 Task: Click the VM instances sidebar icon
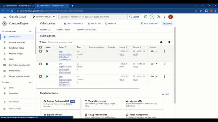coord(4,37)
